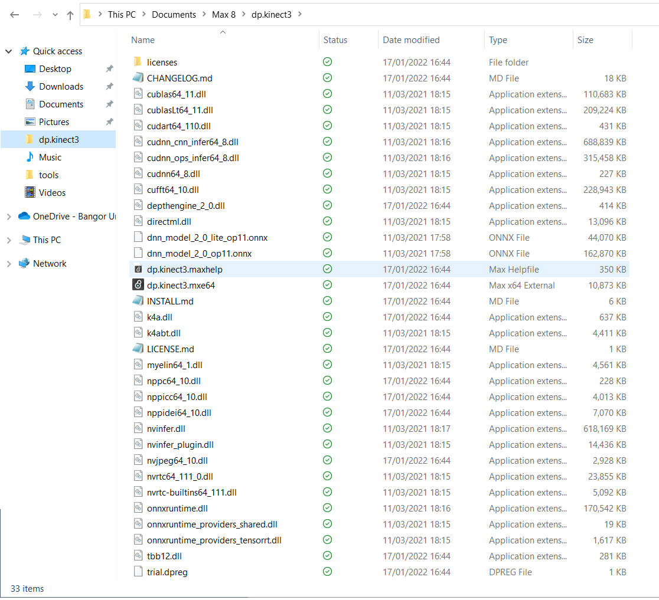The width and height of the screenshot is (659, 600).
Task: Click the licenses folder icon
Action: coord(138,62)
